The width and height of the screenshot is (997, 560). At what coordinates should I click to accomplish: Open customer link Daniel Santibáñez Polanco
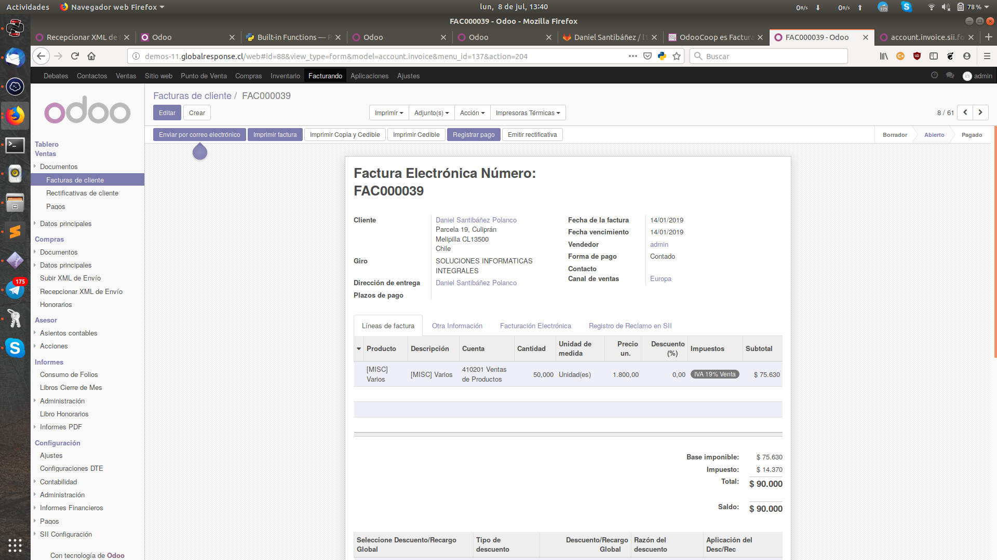click(476, 220)
